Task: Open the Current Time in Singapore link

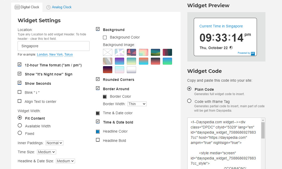Action: pos(221,26)
